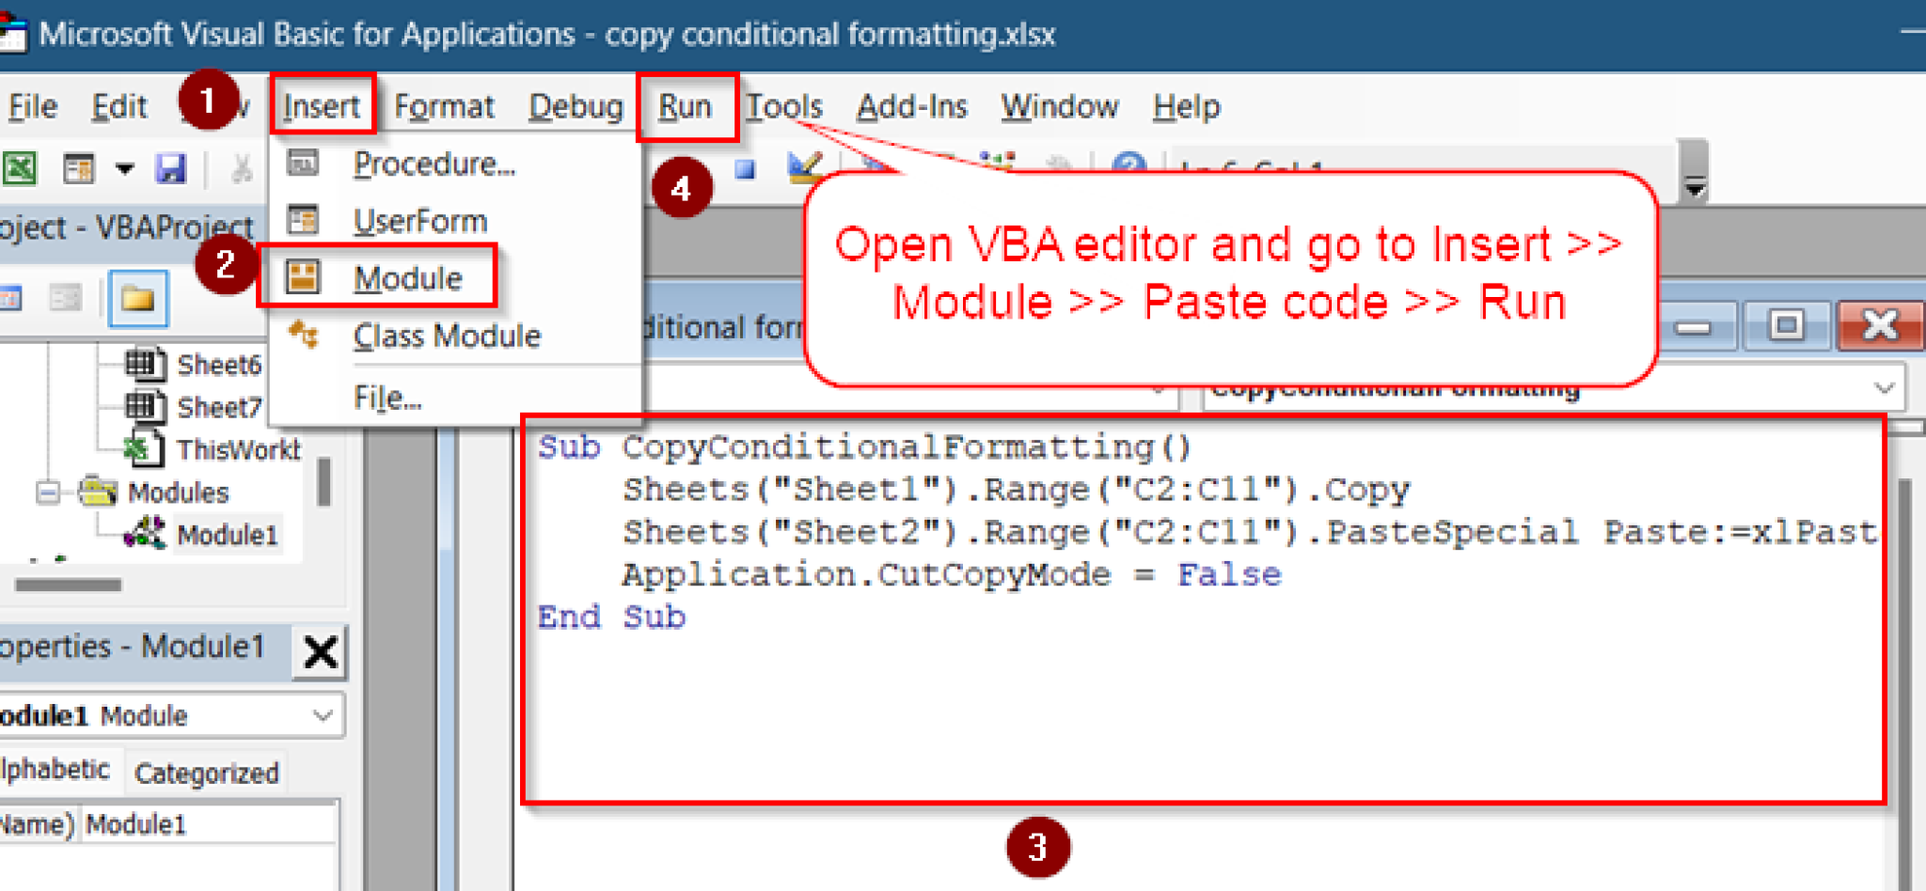Open the Debug menu

click(x=576, y=107)
